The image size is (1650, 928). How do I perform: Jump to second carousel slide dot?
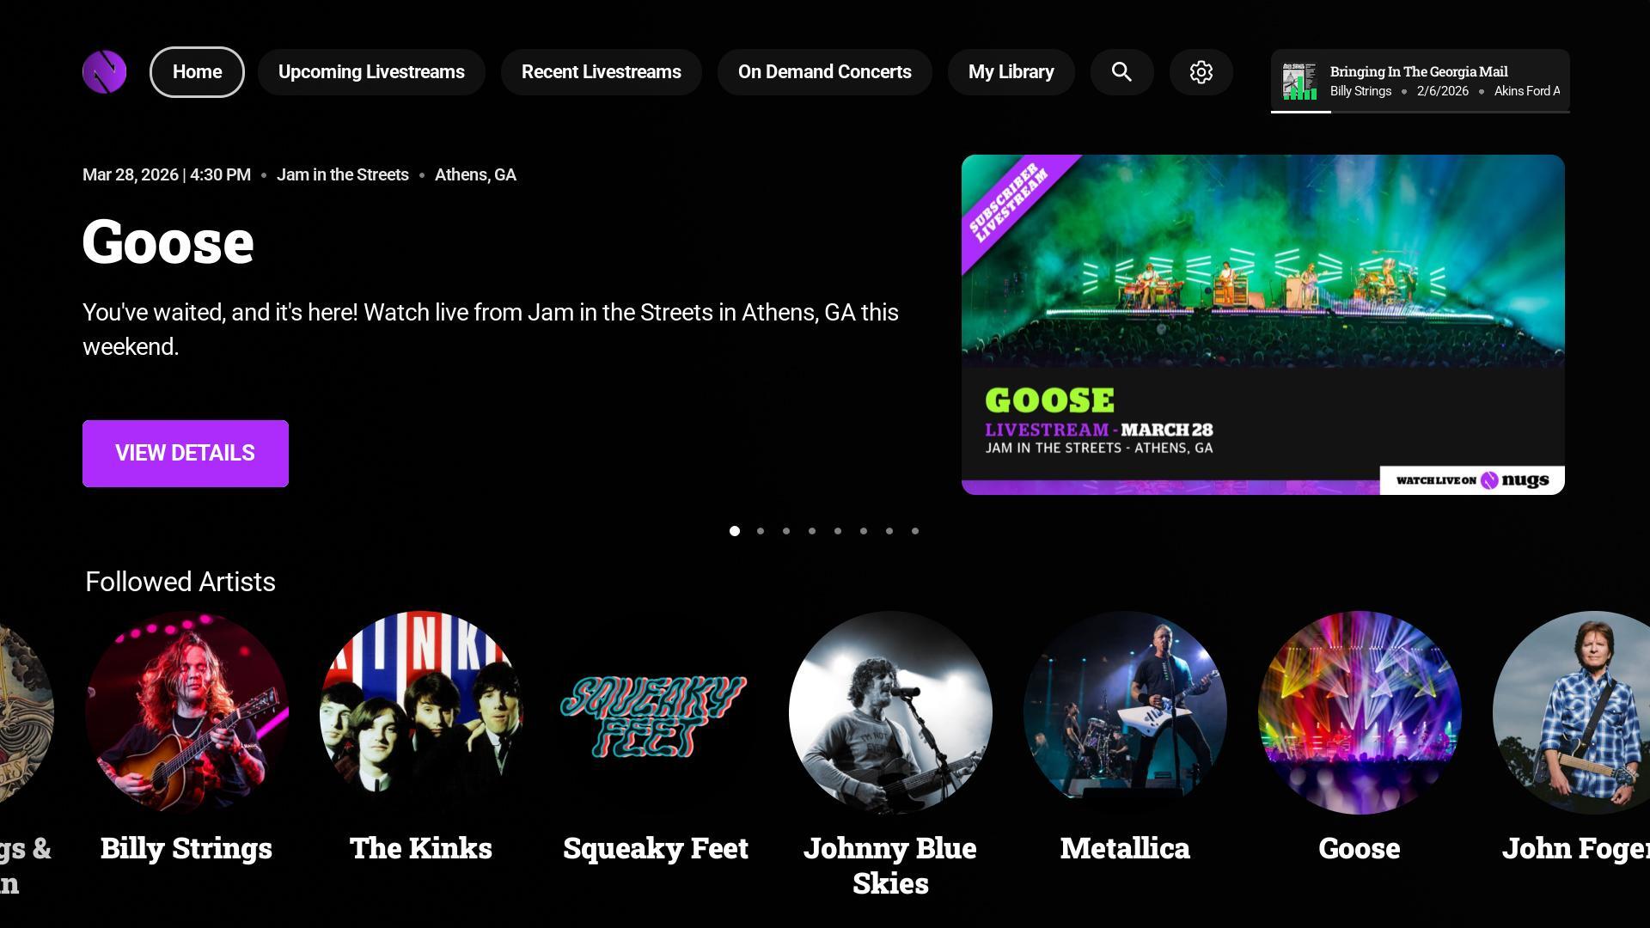(x=761, y=531)
